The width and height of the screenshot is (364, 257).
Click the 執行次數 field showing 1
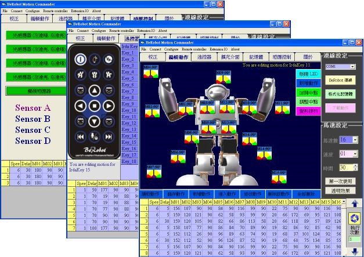tap(355, 239)
